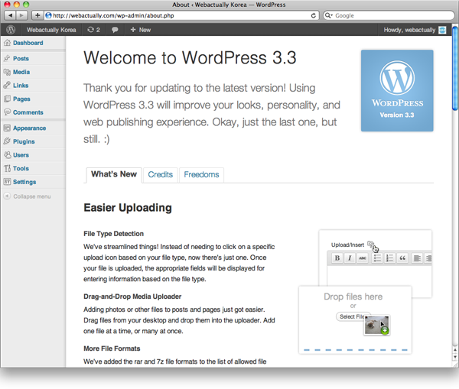The image size is (459, 389).
Task: Click the Upload/Insert media icon
Action: [371, 245]
